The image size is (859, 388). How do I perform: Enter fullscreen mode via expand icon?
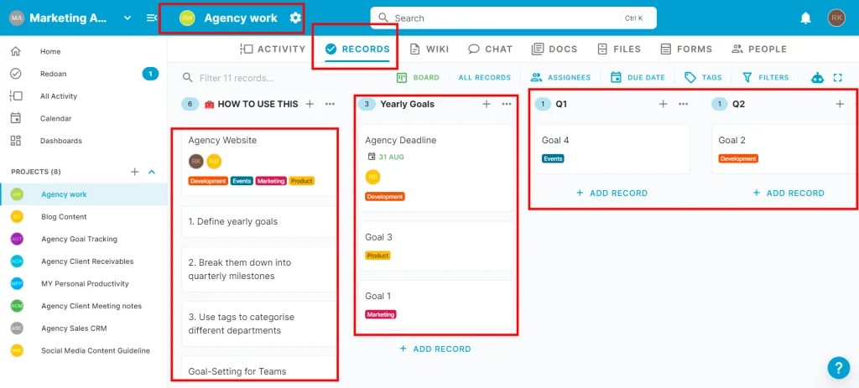[837, 78]
